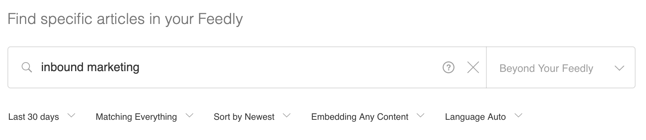Click the arrow next to Sort by Newest
646x140 pixels.
pyautogui.click(x=287, y=116)
